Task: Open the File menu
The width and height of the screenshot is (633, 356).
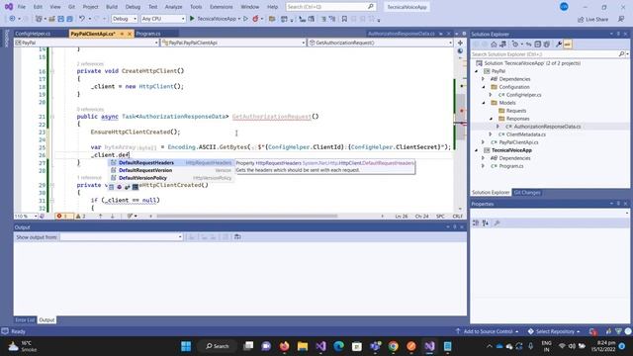Action: 22,7
